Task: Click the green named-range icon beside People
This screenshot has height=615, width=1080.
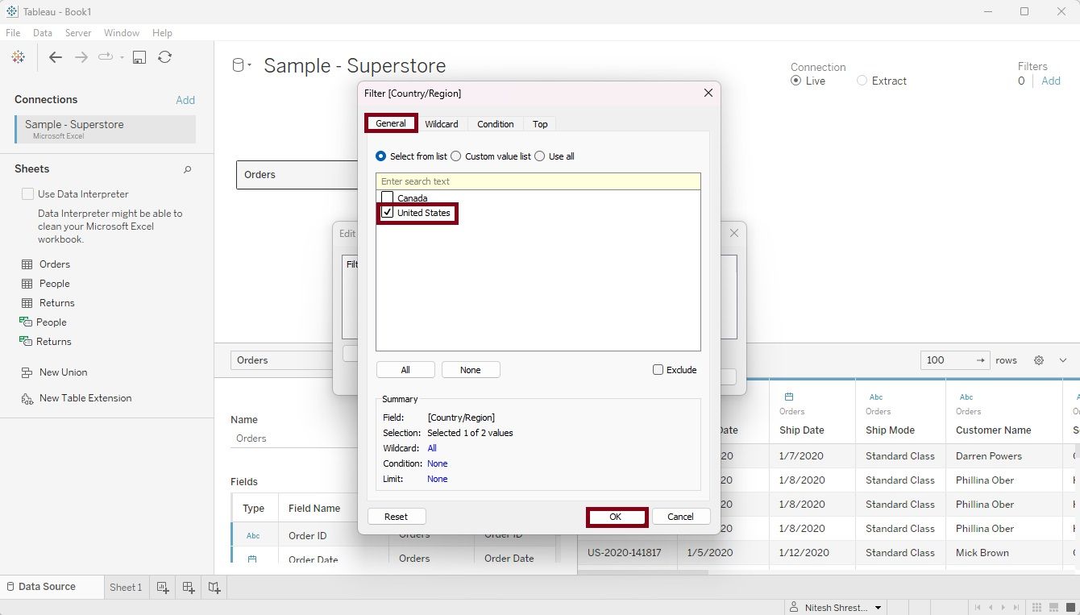Action: point(26,322)
